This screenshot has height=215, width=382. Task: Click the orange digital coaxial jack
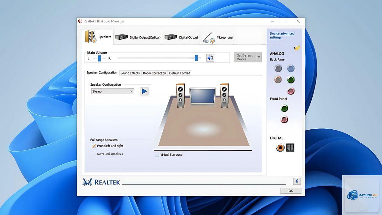click(280, 147)
